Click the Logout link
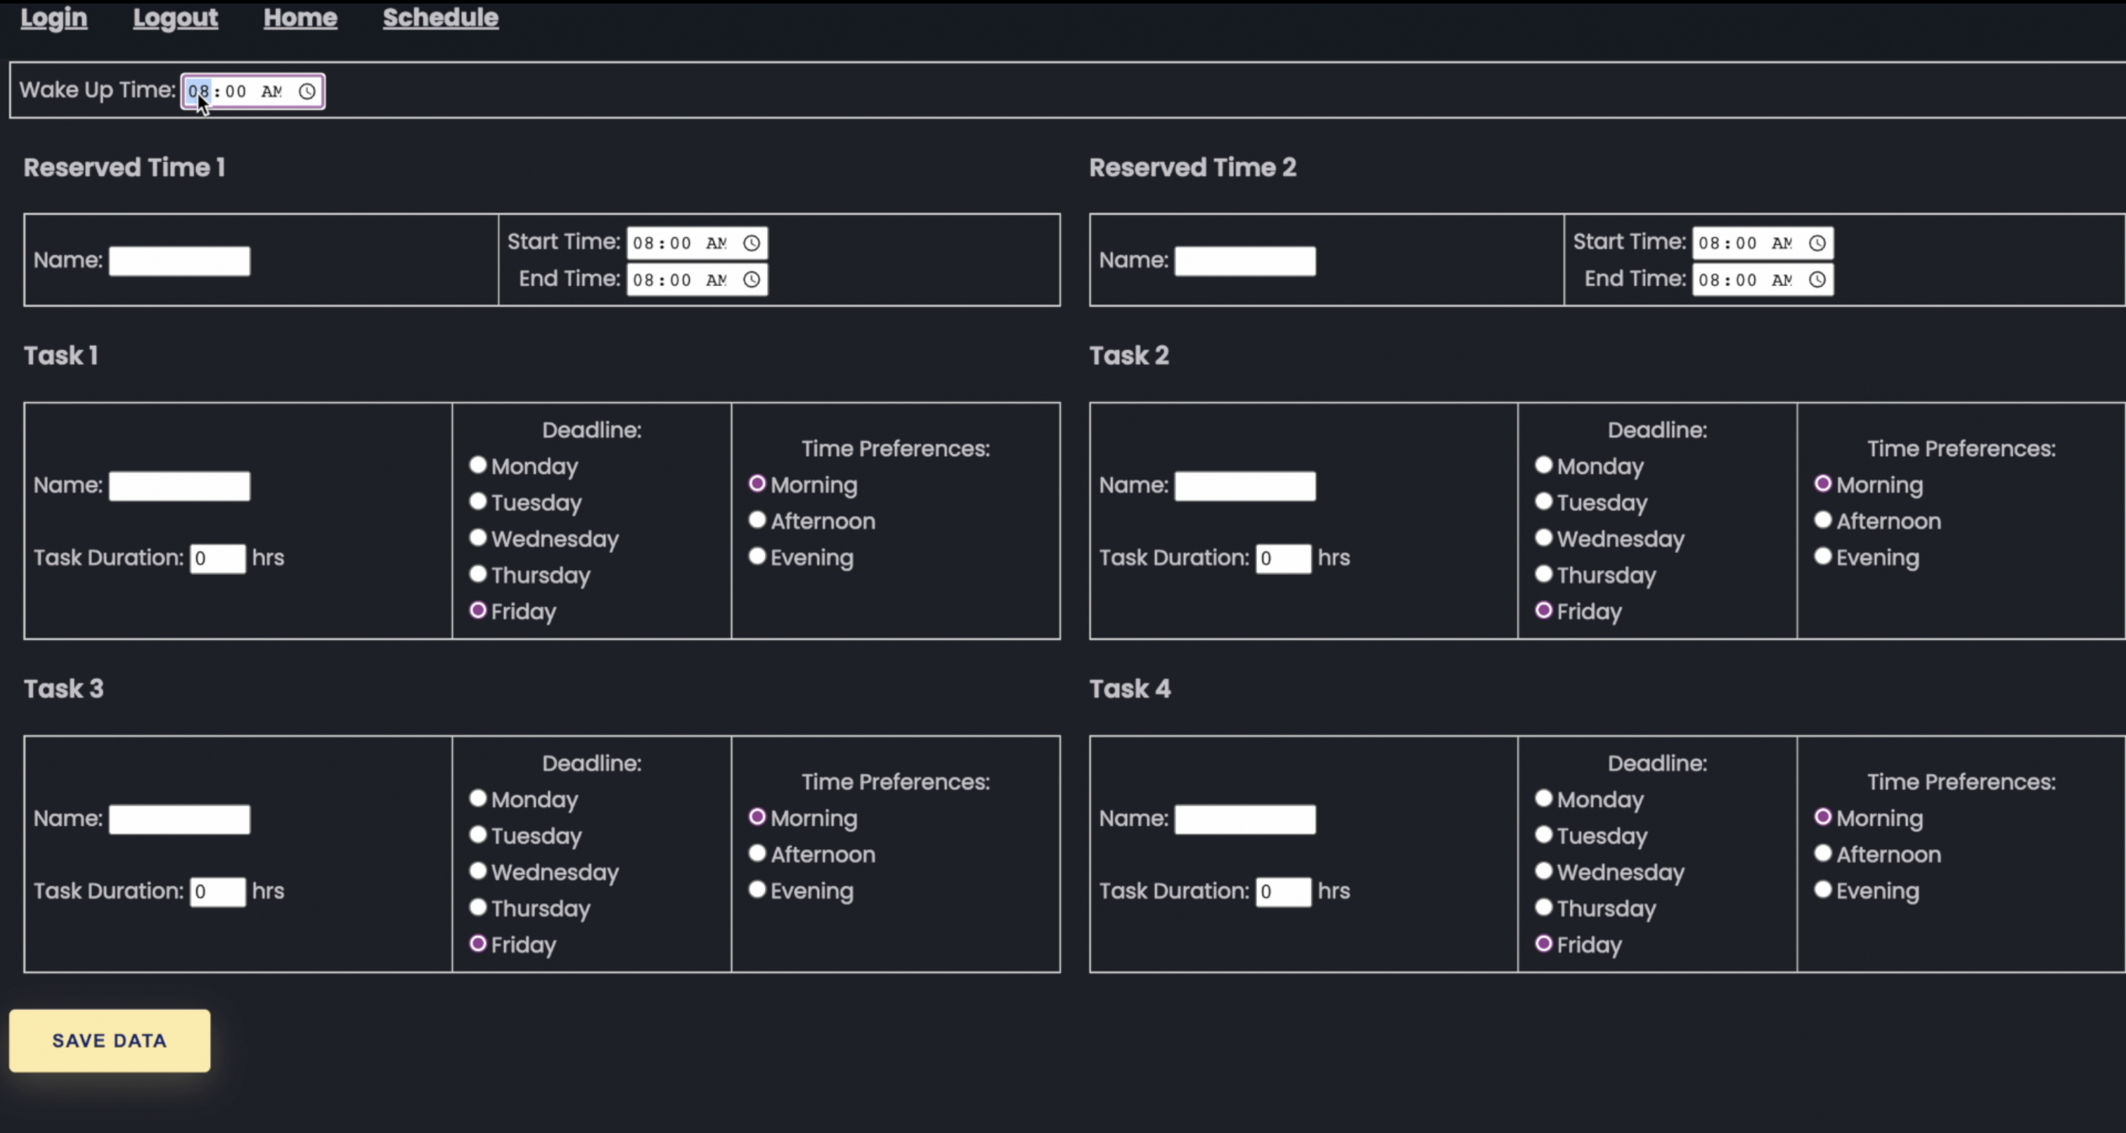Screen dimensions: 2126x1133 175,18
